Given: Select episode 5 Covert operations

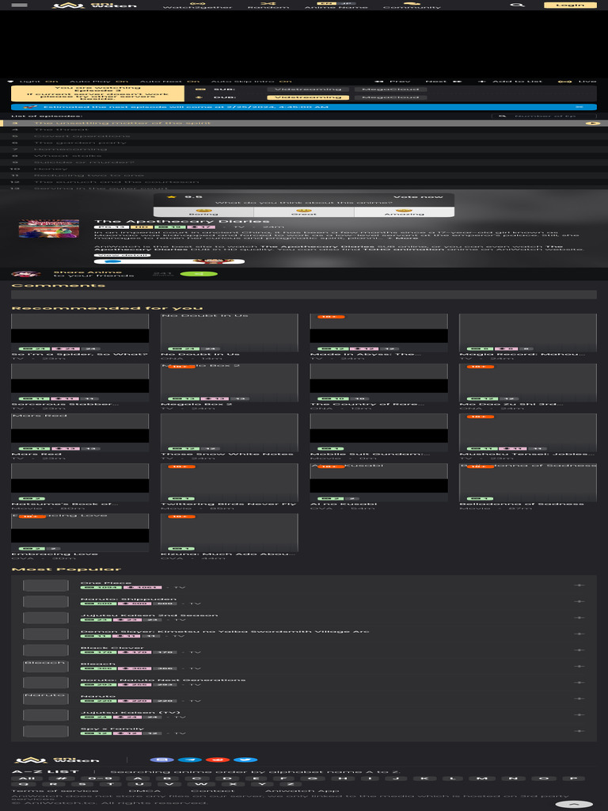Looking at the screenshot, I should pos(304,136).
